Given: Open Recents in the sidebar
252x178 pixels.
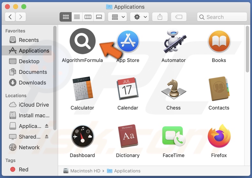Looking at the screenshot, I should [x=27, y=40].
